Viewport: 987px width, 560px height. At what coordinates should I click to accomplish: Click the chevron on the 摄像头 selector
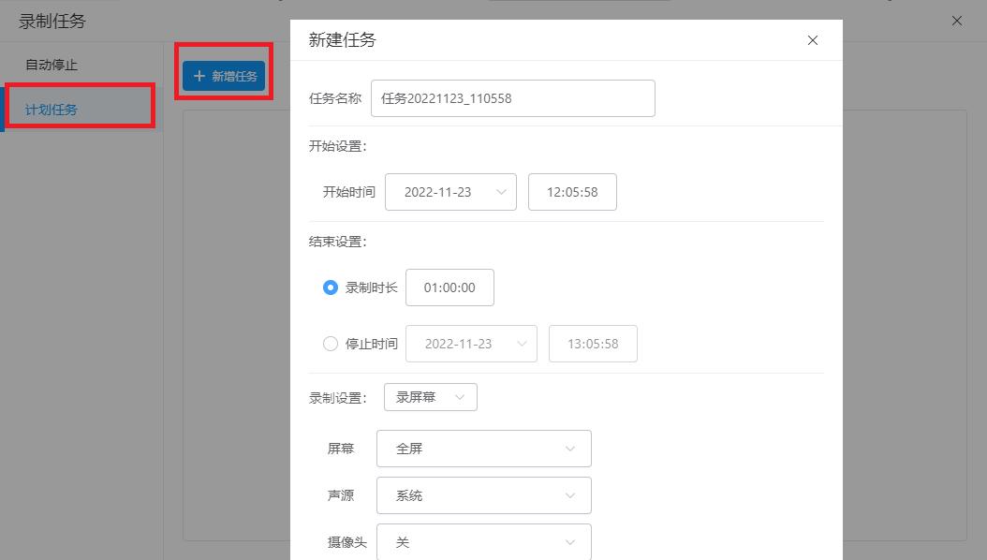(x=570, y=542)
